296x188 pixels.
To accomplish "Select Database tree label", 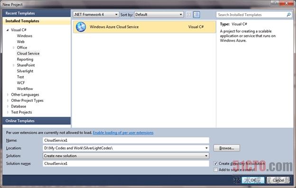I will (18, 106).
